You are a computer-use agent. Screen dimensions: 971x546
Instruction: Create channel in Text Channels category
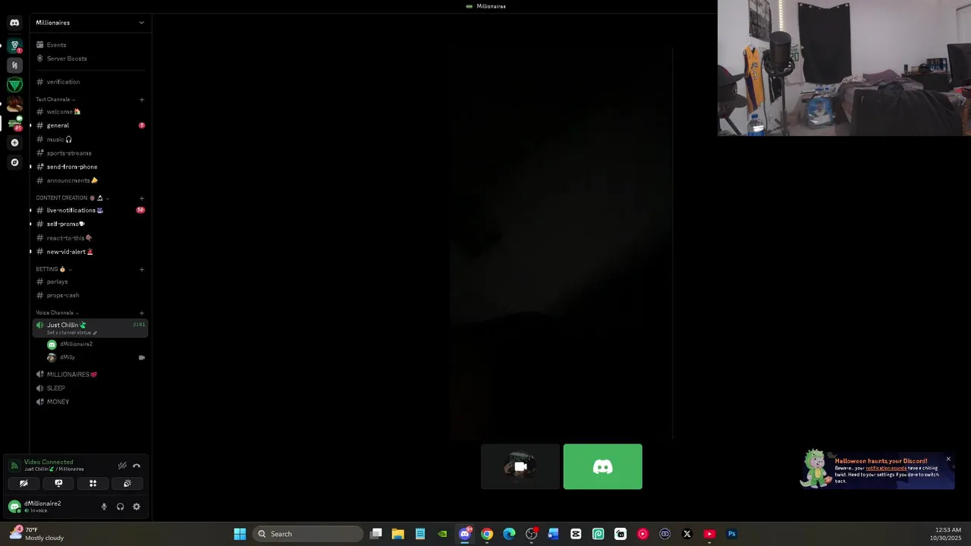point(142,99)
